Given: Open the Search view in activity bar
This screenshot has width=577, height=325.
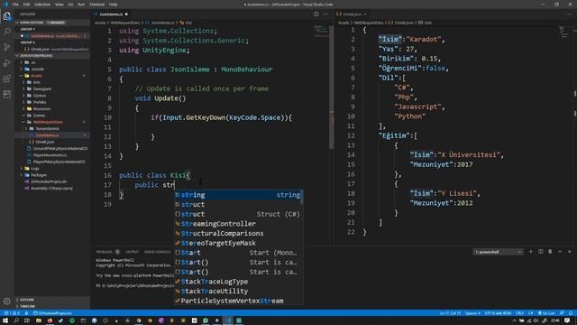Looking at the screenshot, I should click(x=7, y=32).
